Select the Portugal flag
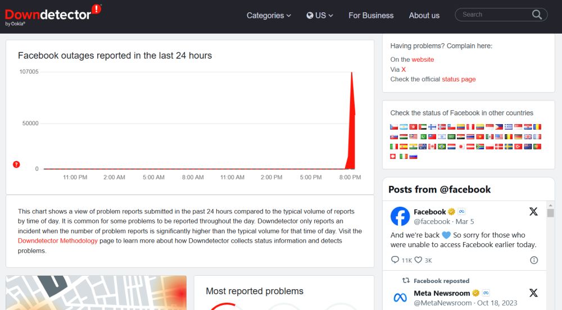Screen dimensions: 562x310 click(537, 147)
